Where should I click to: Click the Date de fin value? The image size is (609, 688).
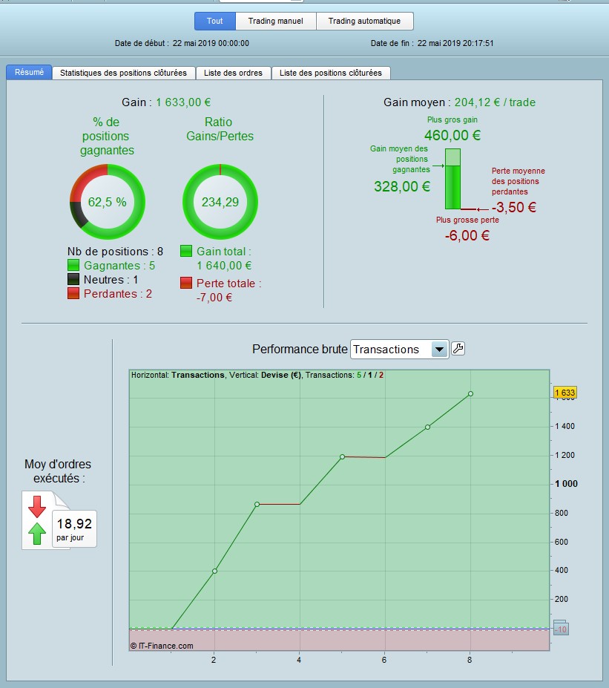(455, 44)
